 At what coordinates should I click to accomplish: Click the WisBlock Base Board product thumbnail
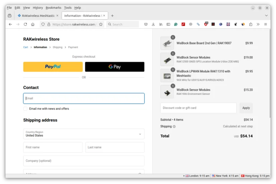point(167,43)
